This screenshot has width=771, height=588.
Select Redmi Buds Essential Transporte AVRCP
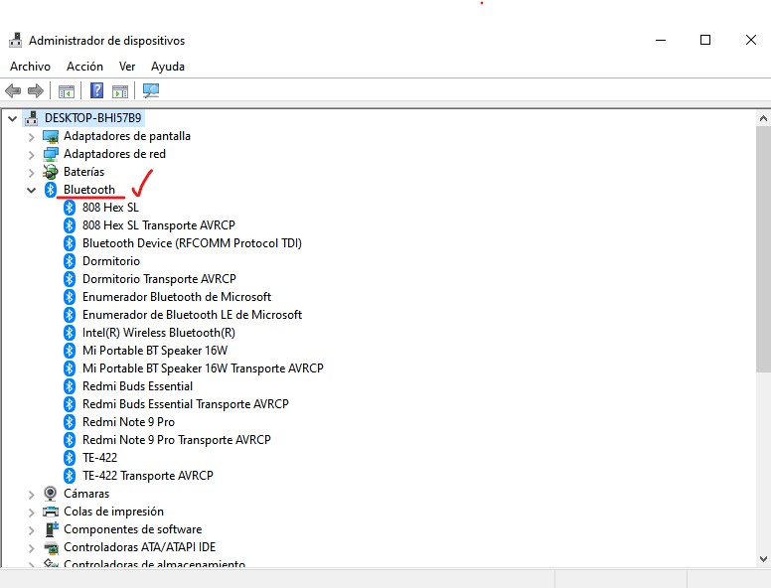coord(186,404)
